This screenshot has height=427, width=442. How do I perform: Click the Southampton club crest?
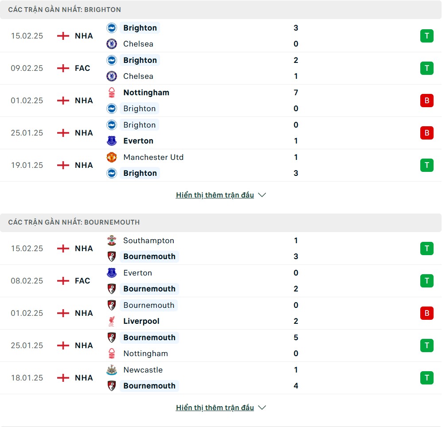click(112, 241)
